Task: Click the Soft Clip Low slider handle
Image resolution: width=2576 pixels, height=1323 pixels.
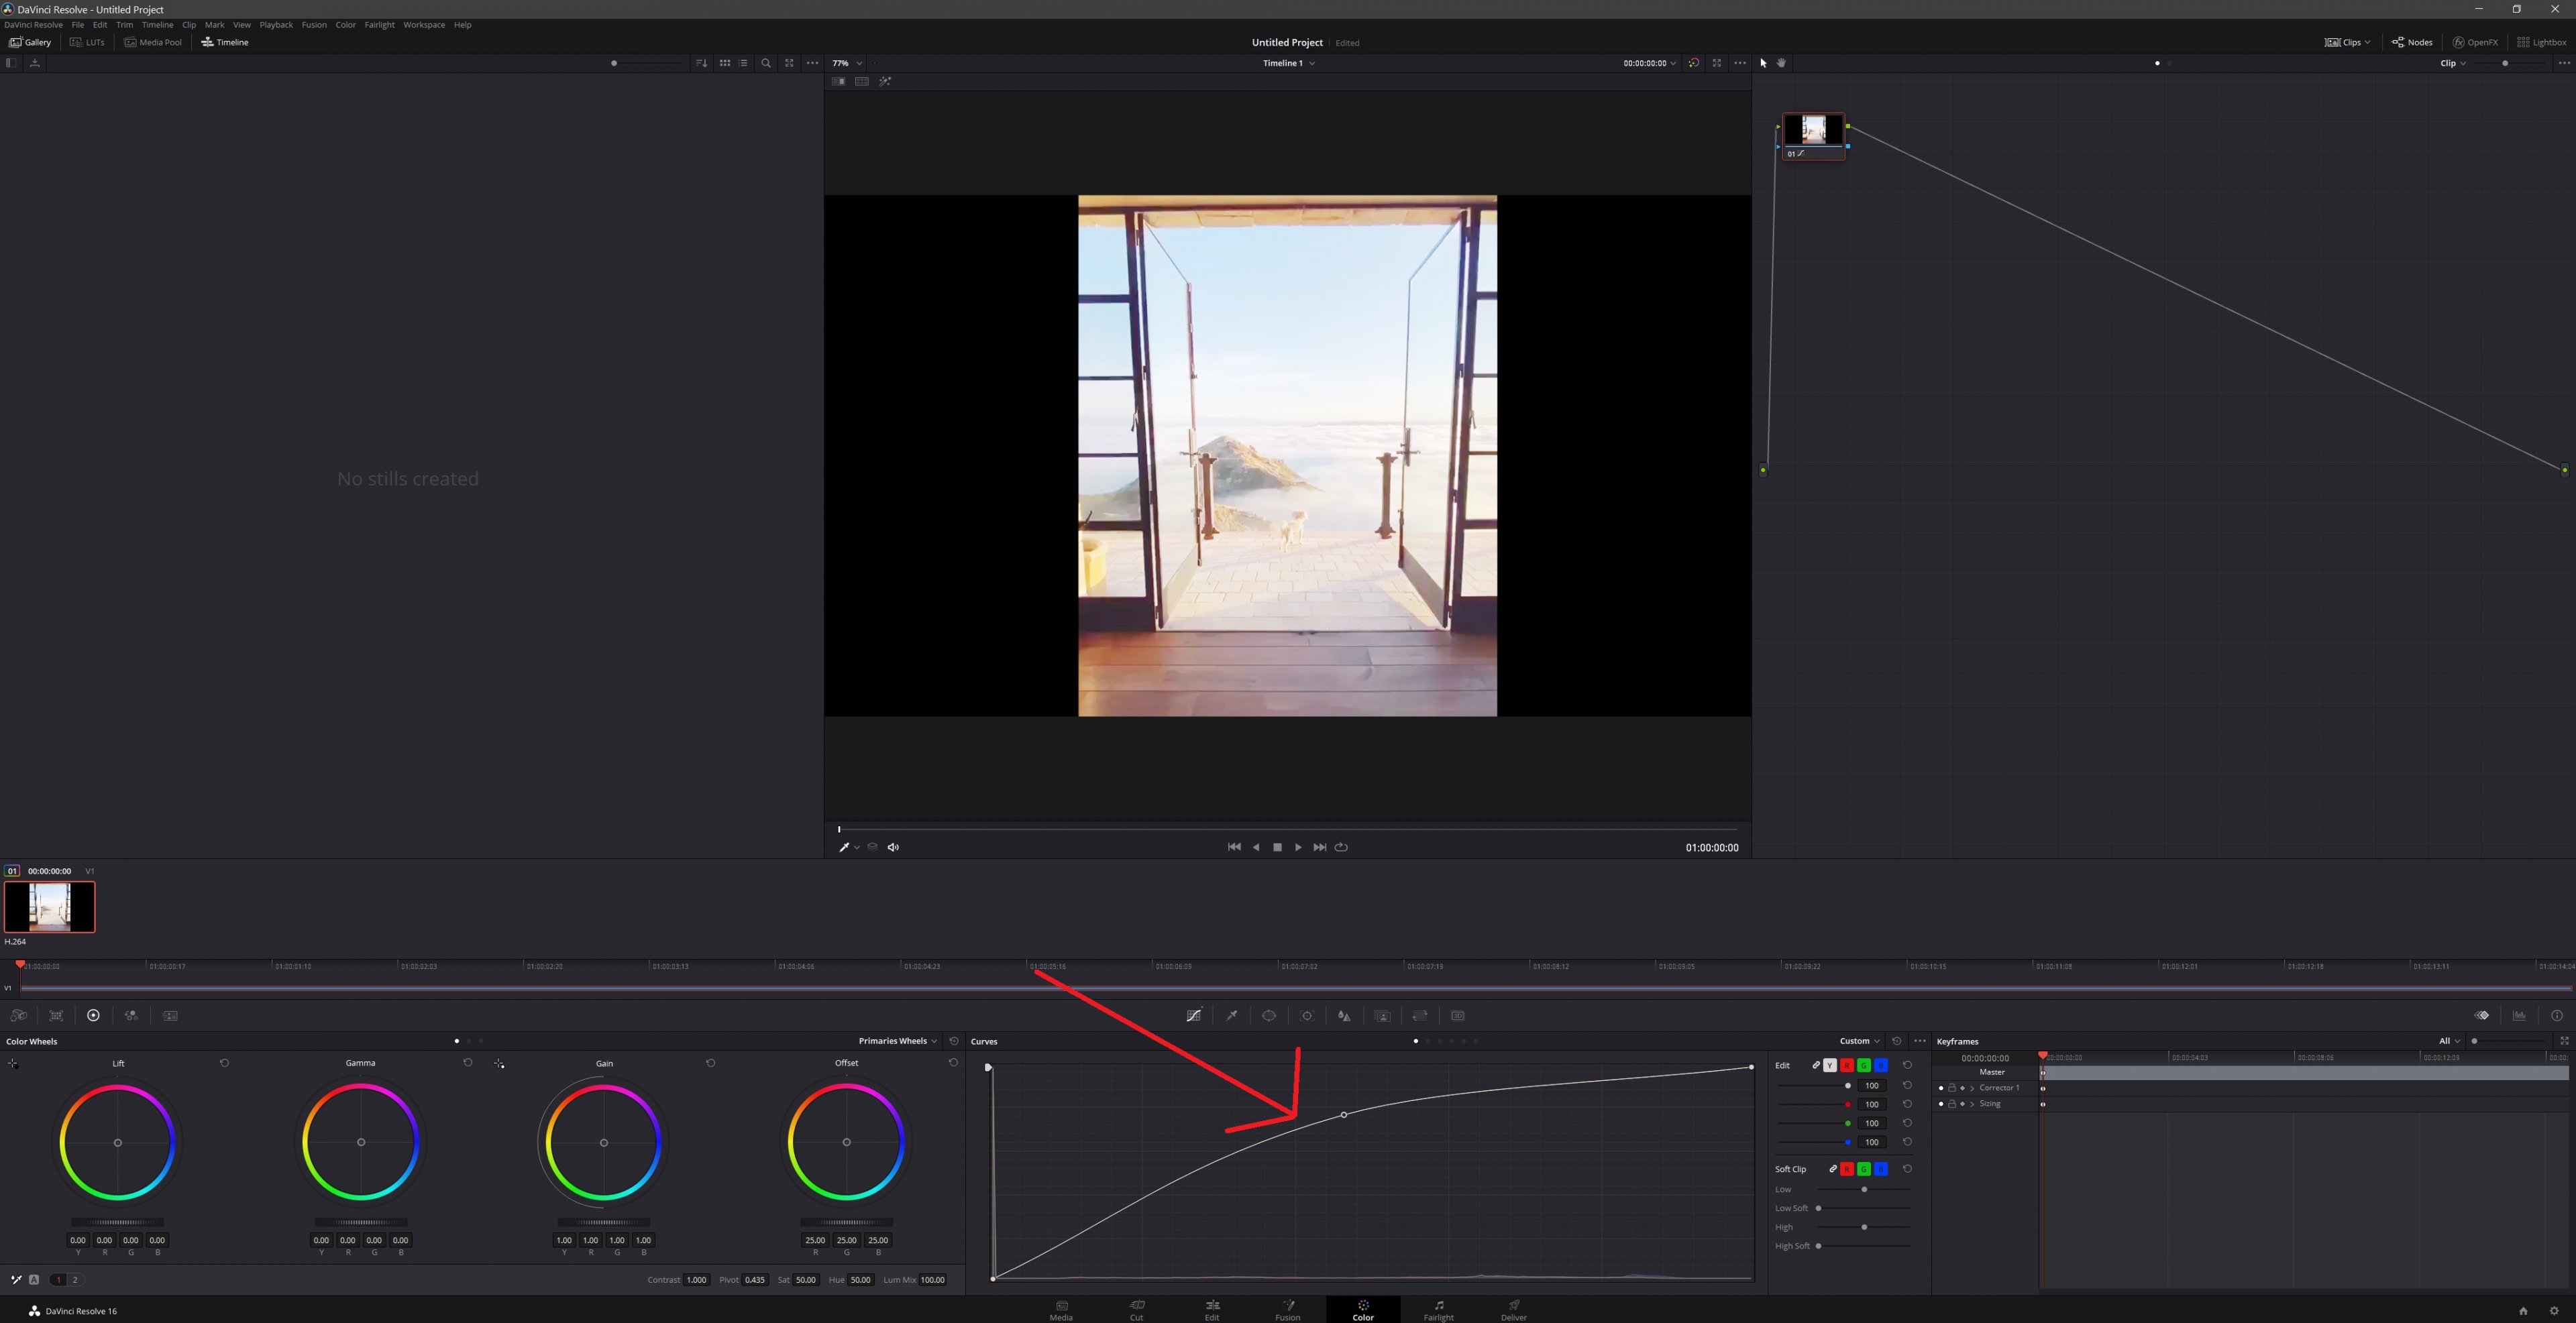Action: click(1864, 1189)
